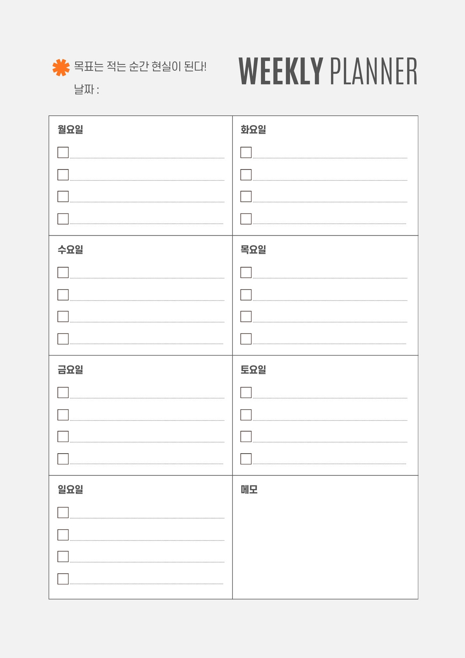Mark the first checkbox under 수요일

(63, 273)
